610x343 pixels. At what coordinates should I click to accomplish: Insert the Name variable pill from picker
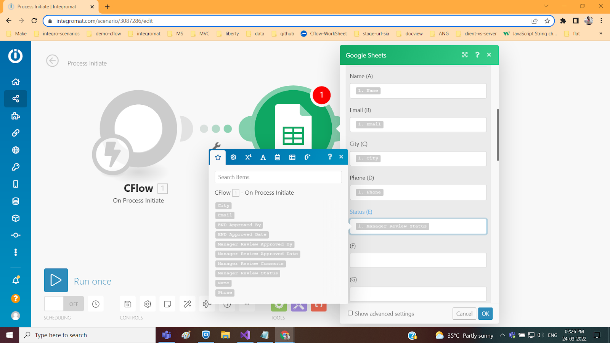click(223, 283)
